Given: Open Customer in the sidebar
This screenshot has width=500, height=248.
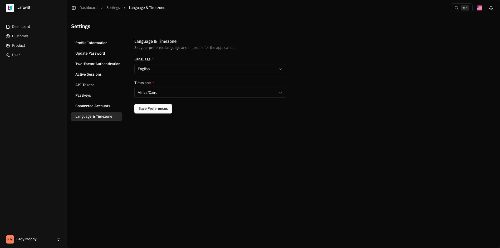Looking at the screenshot, I should (33, 36).
